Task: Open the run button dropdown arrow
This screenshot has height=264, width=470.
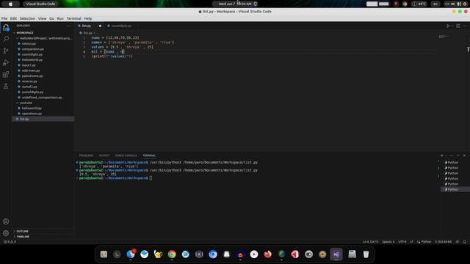Action: 452,26
